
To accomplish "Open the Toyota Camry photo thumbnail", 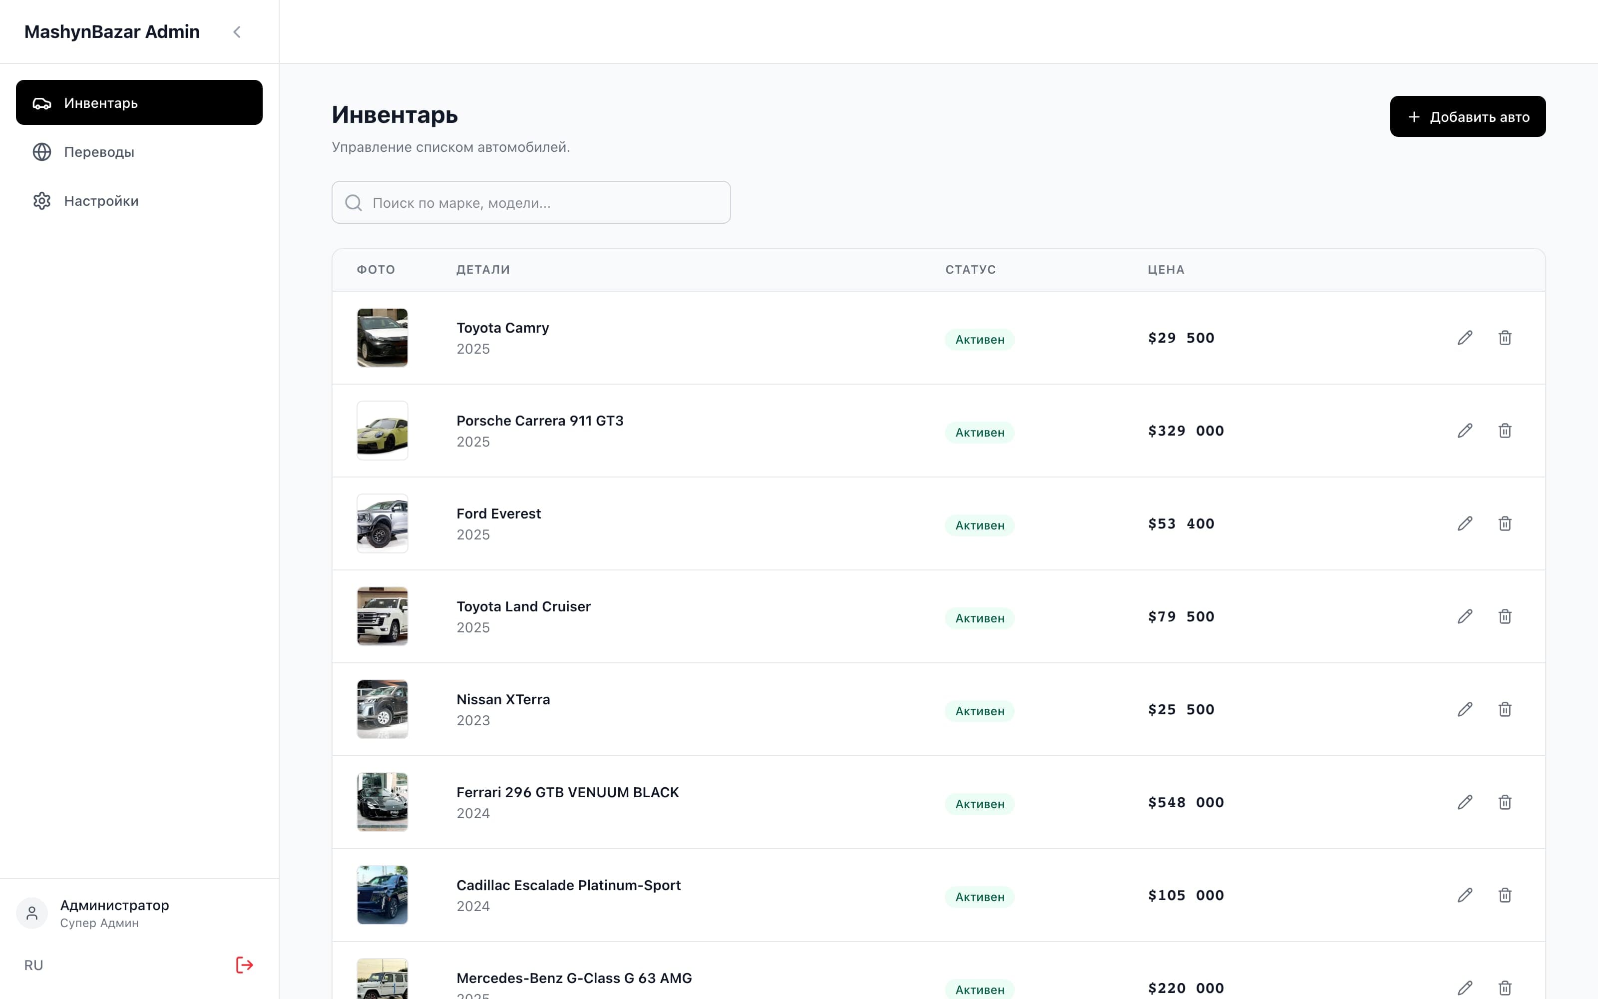I will (383, 338).
